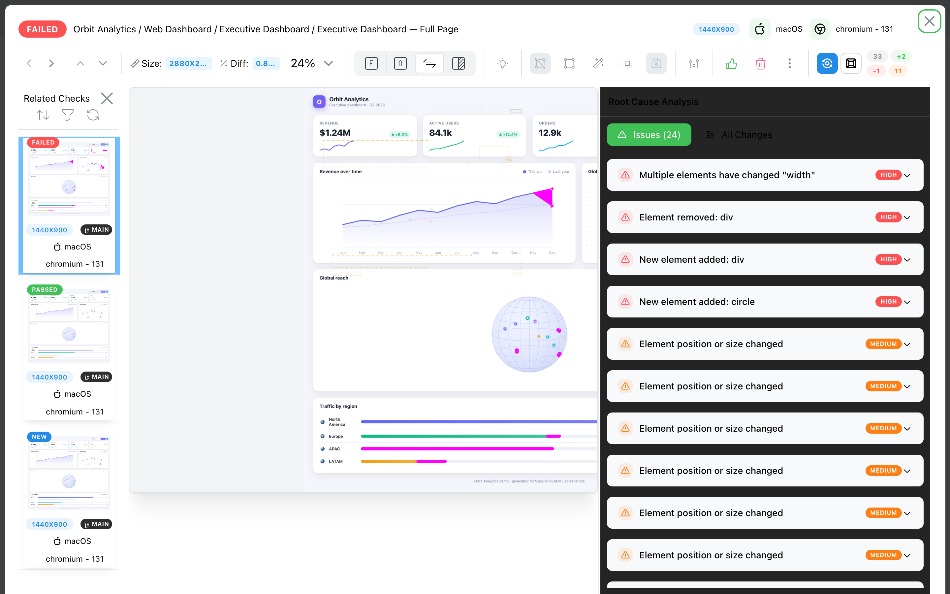Image resolution: width=950 pixels, height=594 pixels.
Task: Expand 'Multiple elements have changed width' issue
Action: pos(765,175)
